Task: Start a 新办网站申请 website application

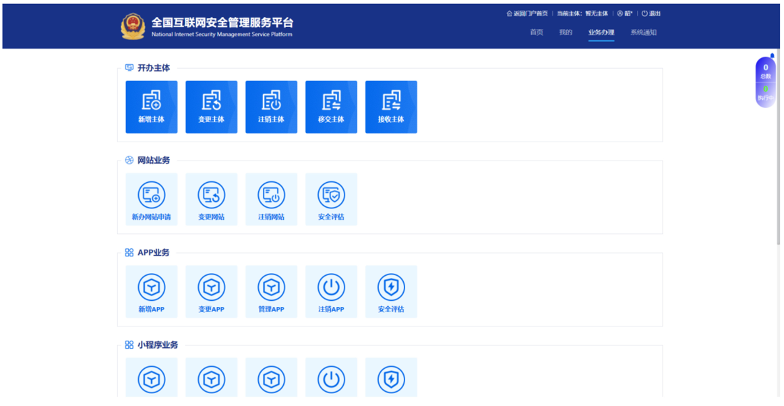Action: click(152, 199)
